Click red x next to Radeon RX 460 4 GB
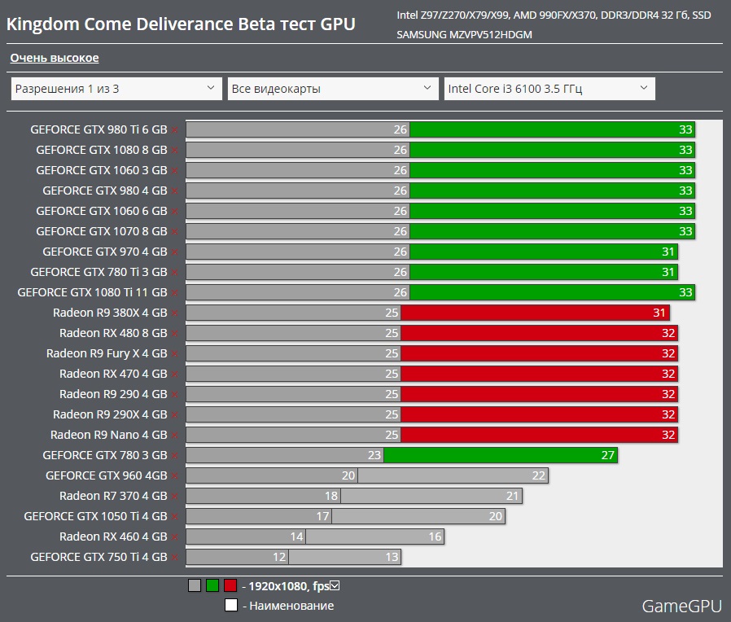Screen dimensions: 731x622 175,537
